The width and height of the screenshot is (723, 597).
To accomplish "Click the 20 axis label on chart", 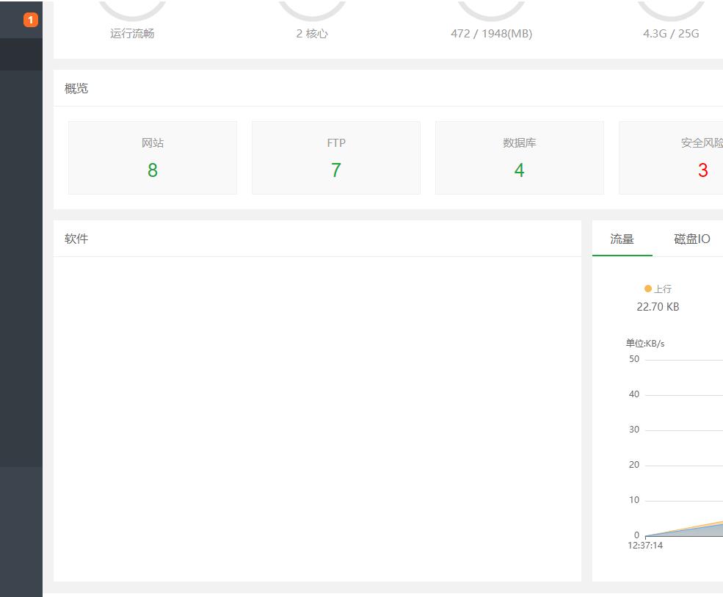I will pyautogui.click(x=634, y=465).
